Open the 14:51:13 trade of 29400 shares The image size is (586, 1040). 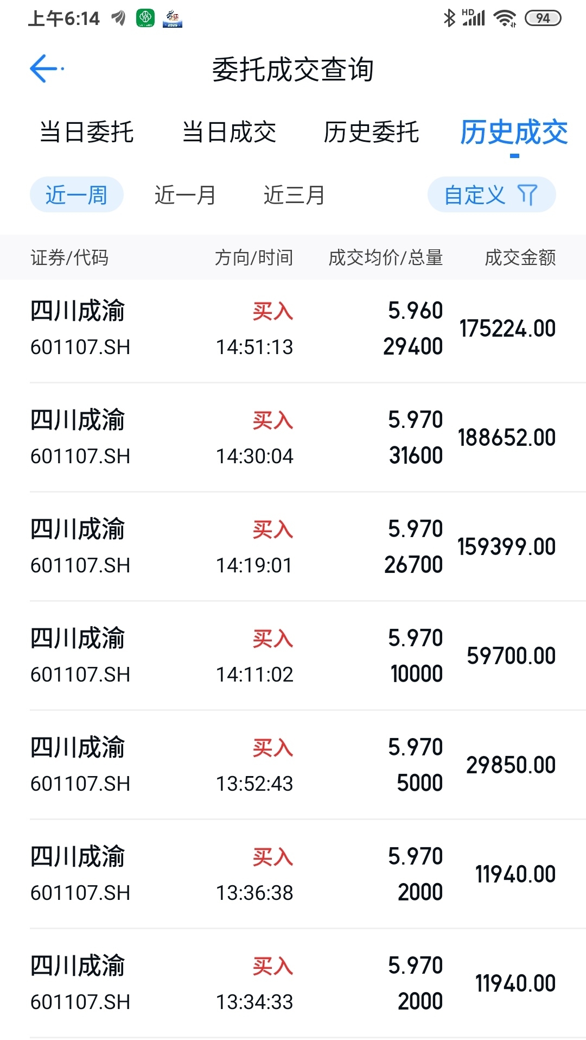[x=293, y=329]
